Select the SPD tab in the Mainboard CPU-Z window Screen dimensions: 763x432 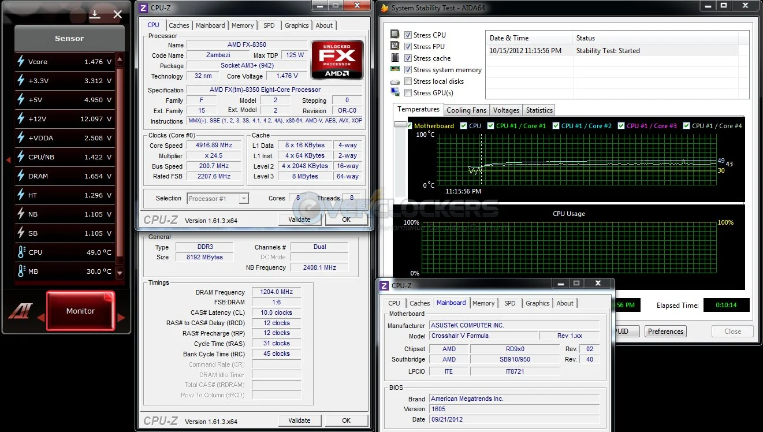click(509, 303)
